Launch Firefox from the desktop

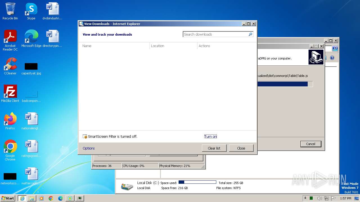coord(10,121)
